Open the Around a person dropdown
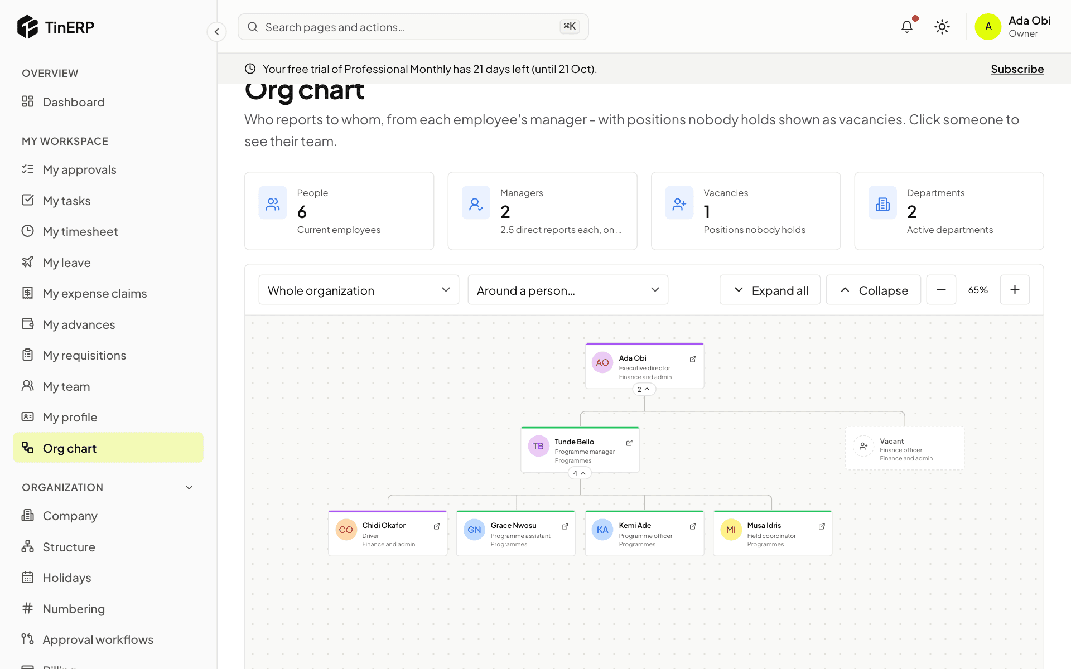The height and width of the screenshot is (669, 1071). (568, 290)
